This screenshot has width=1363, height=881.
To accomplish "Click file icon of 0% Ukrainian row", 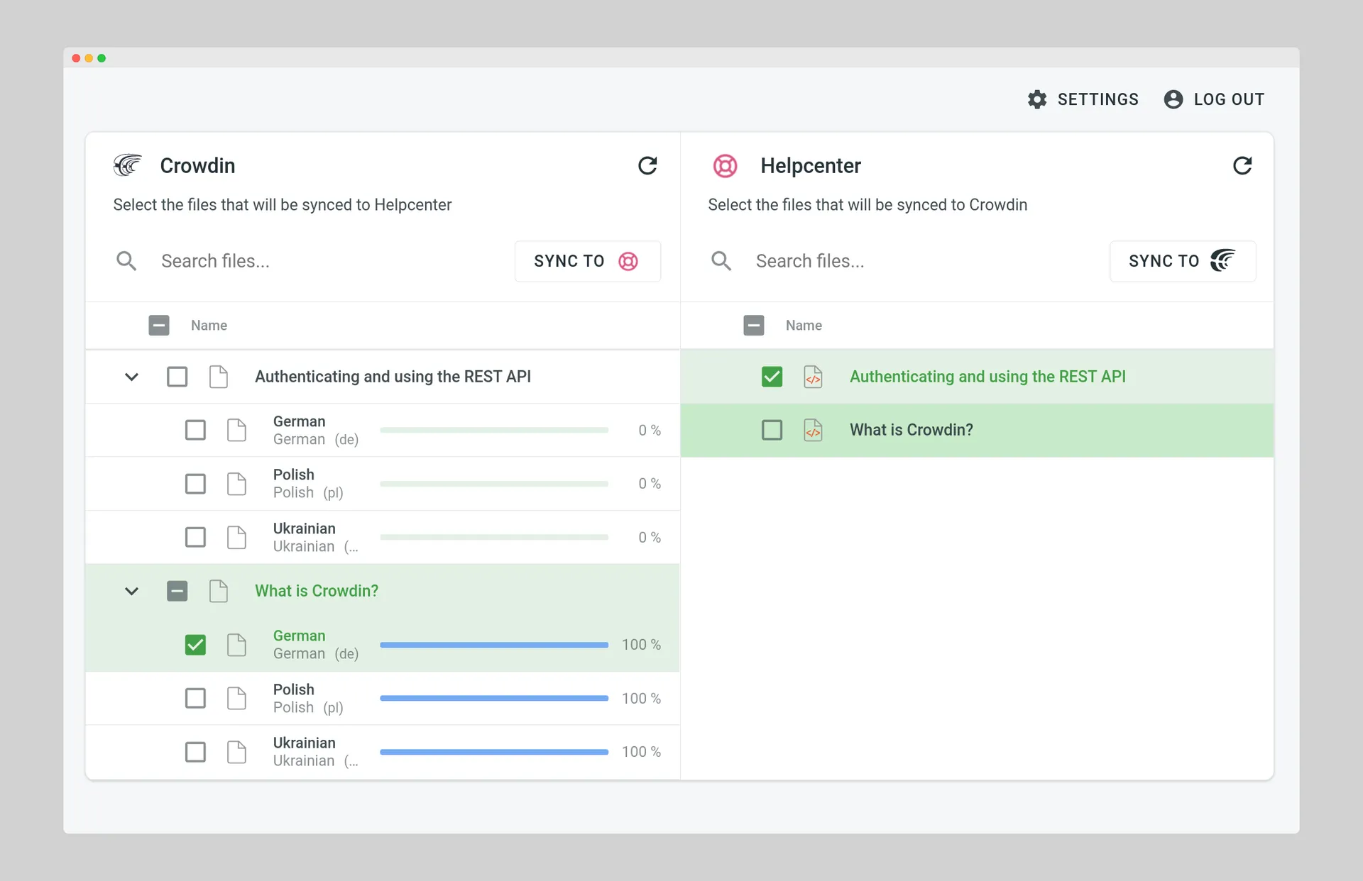I will (x=236, y=537).
